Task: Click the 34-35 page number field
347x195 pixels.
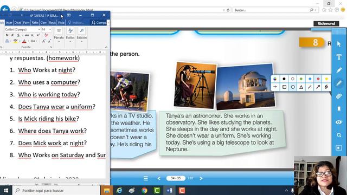Action: coord(176,178)
